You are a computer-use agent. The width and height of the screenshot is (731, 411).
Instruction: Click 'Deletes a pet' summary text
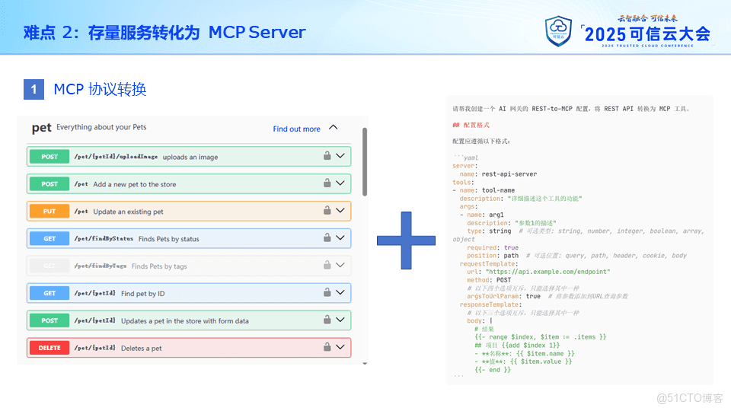pyautogui.click(x=142, y=348)
